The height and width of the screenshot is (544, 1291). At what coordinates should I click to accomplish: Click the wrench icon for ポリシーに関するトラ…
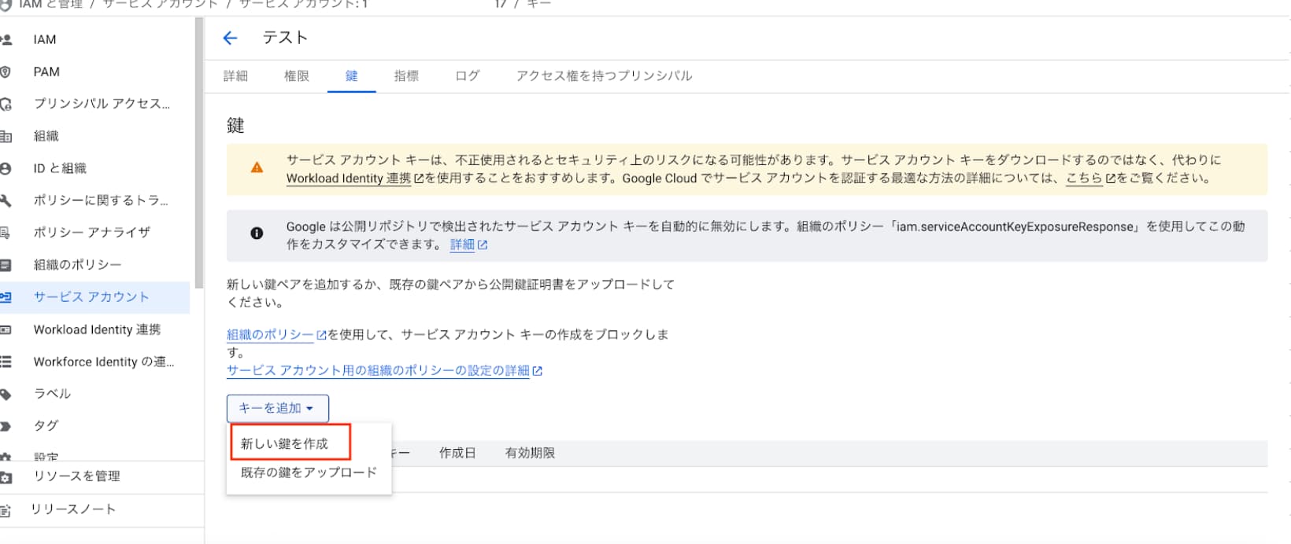pyautogui.click(x=6, y=200)
